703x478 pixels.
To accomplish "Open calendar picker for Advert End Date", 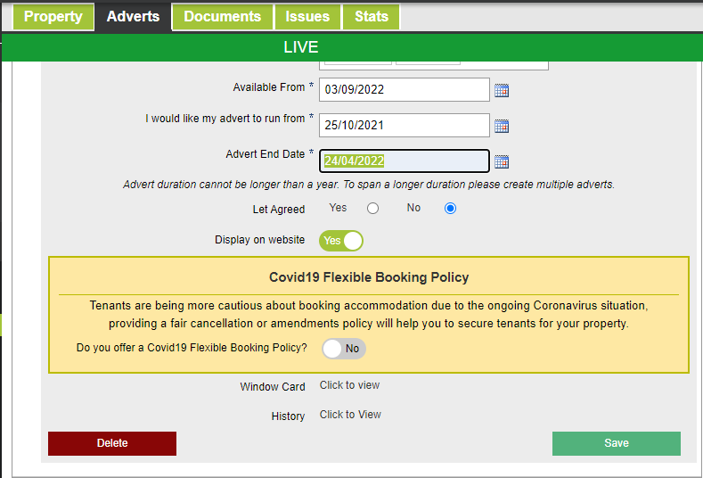I will tap(502, 161).
